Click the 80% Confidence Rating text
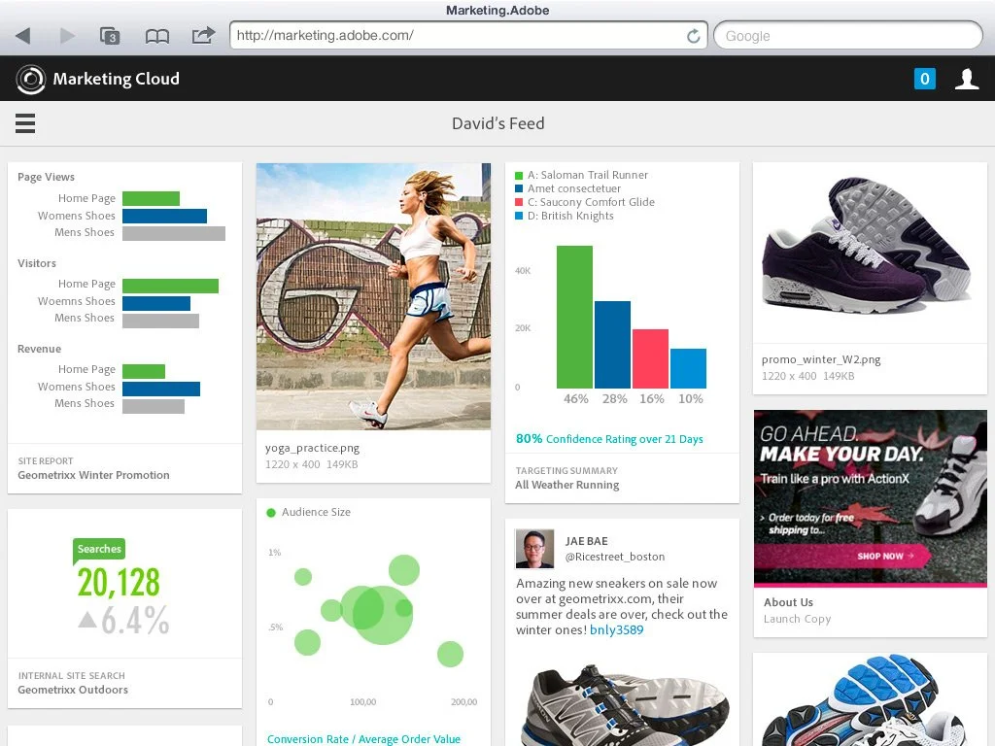This screenshot has width=995, height=746. [609, 439]
